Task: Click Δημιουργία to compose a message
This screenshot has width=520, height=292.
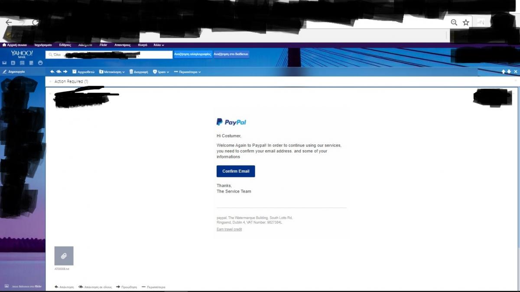Action: tap(14, 71)
